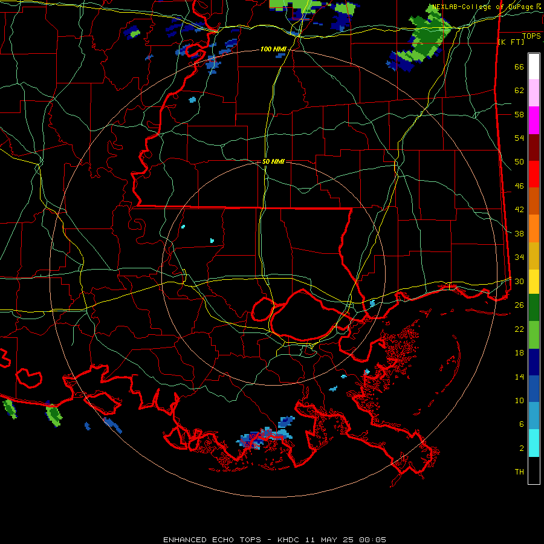Viewport: 544px width, 544px height.
Task: Click the 54 scale value label
Action: point(519,138)
